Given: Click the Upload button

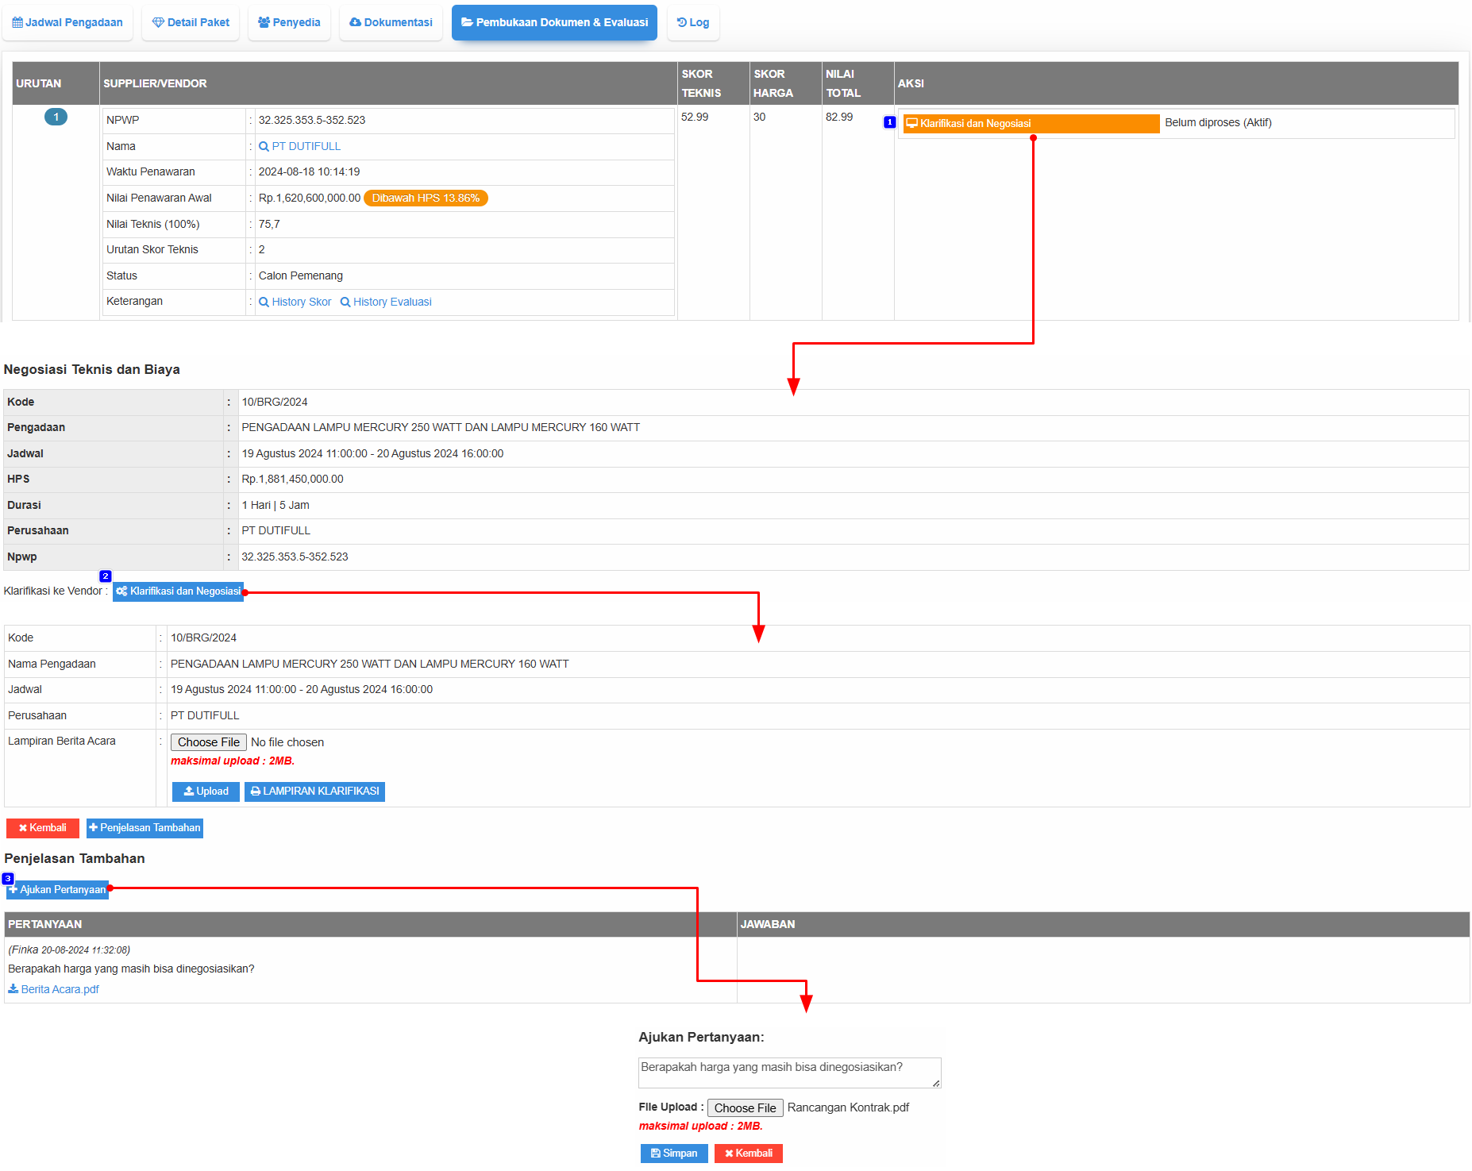Looking at the screenshot, I should tap(206, 792).
